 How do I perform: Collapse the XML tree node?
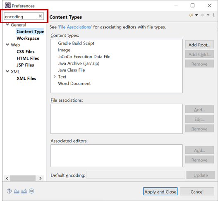pyautogui.click(x=7, y=72)
